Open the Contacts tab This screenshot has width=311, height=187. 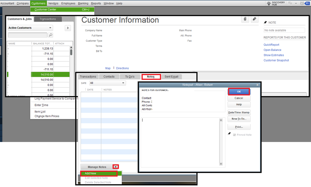pyautogui.click(x=109, y=77)
